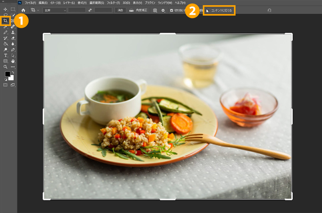This screenshot has height=213, width=322.
Task: Open the crop tool preset picker arrow
Action: click(38, 10)
